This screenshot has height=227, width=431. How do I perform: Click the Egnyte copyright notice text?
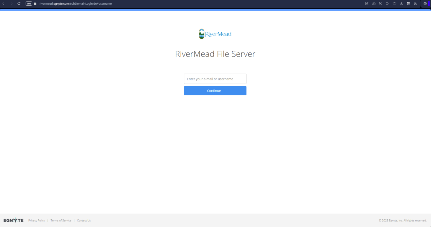(403, 221)
